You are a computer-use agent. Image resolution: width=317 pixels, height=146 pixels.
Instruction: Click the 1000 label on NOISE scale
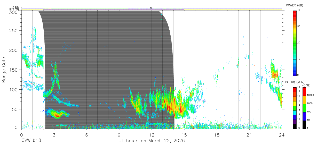310,104
